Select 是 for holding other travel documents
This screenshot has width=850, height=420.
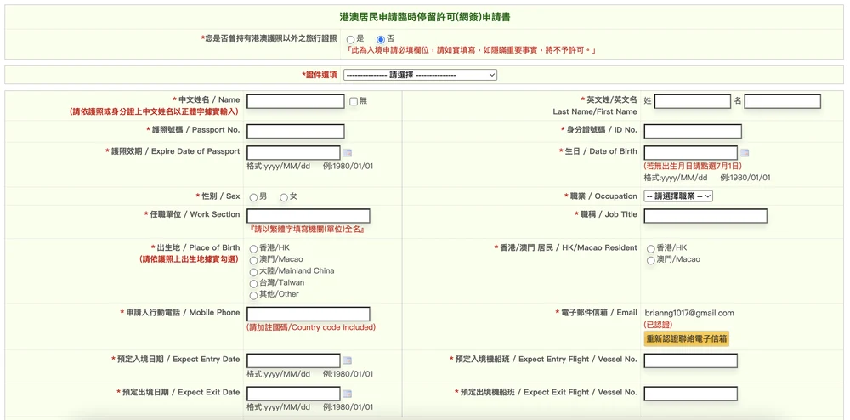(x=350, y=39)
